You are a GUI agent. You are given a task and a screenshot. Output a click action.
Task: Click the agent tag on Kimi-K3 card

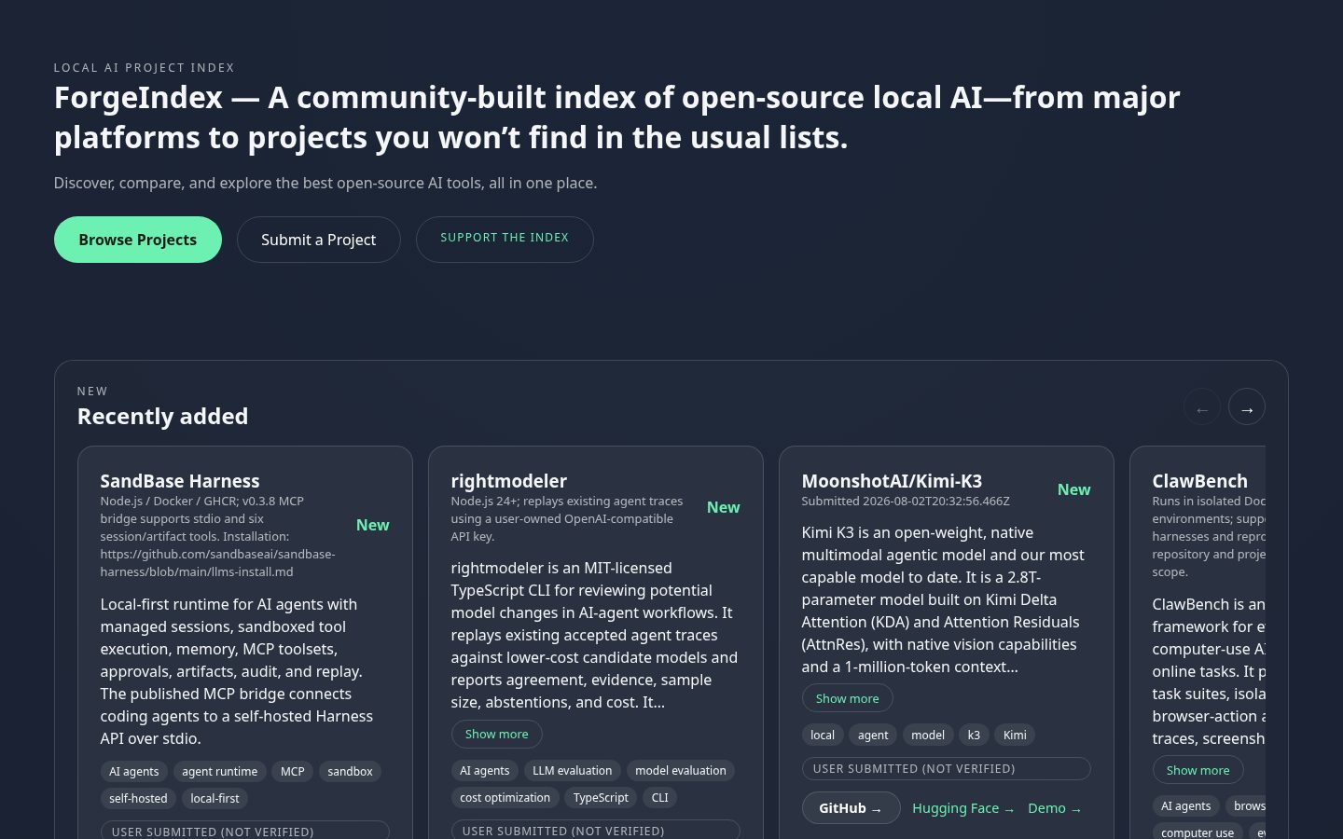point(873,735)
